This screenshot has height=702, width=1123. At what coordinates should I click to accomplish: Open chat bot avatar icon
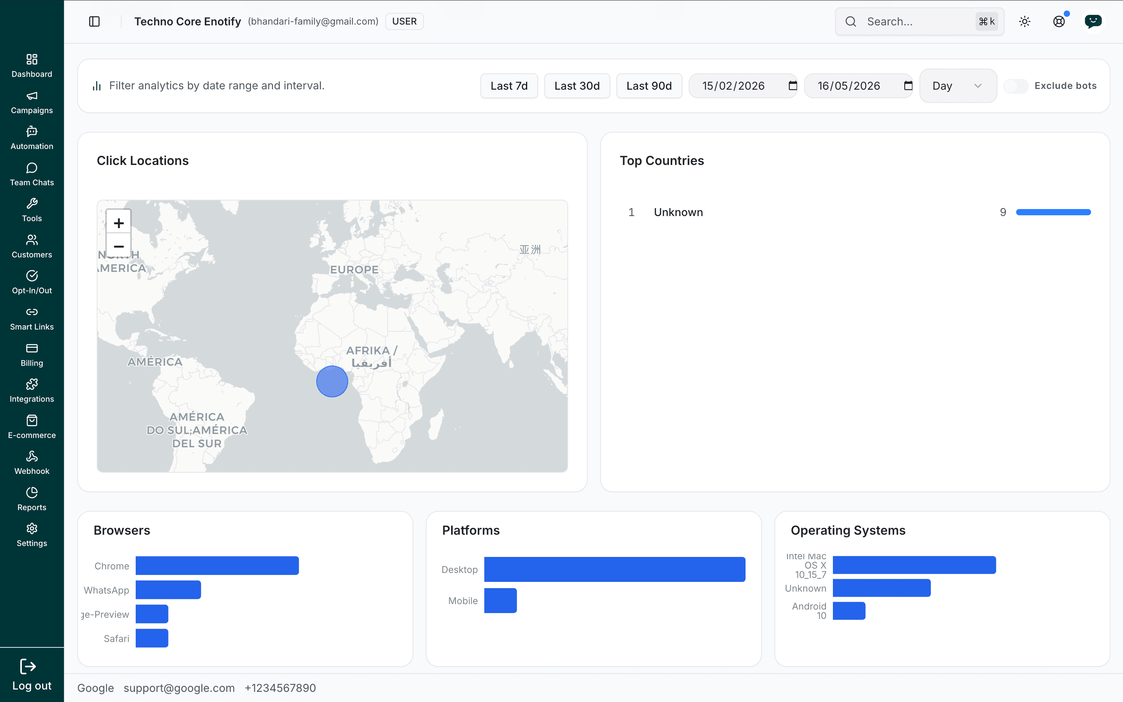[1093, 21]
